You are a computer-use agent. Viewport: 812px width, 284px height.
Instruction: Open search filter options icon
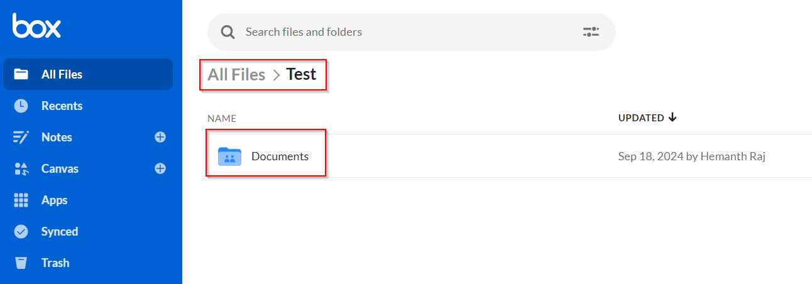click(x=591, y=31)
